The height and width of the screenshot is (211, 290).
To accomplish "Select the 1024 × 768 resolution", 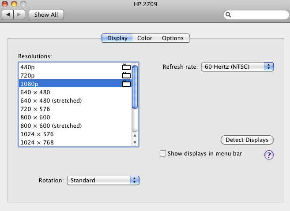I will point(75,142).
